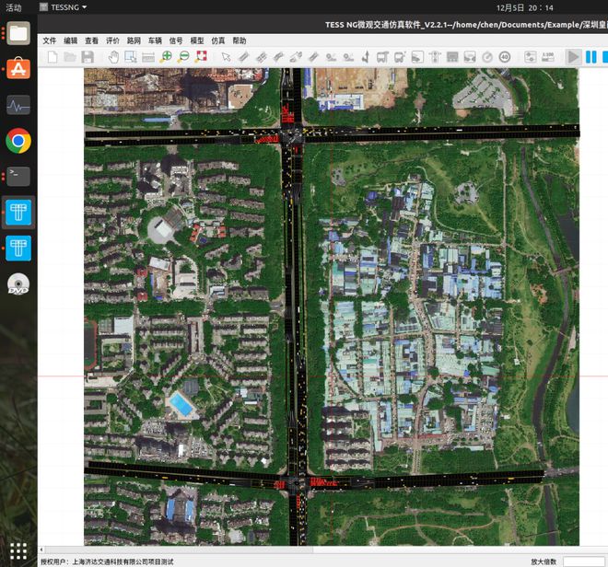
Task: Launch Google Chrome from the dock
Action: coord(18,141)
